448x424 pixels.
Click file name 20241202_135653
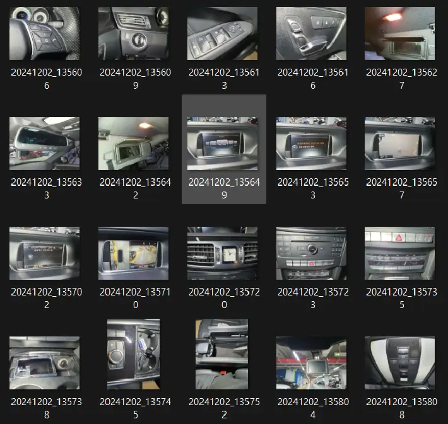point(313,188)
